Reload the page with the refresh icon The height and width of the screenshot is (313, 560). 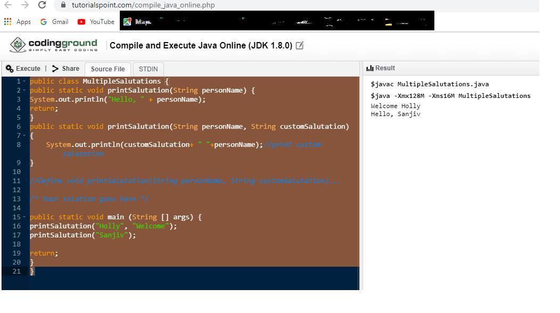[42, 5]
